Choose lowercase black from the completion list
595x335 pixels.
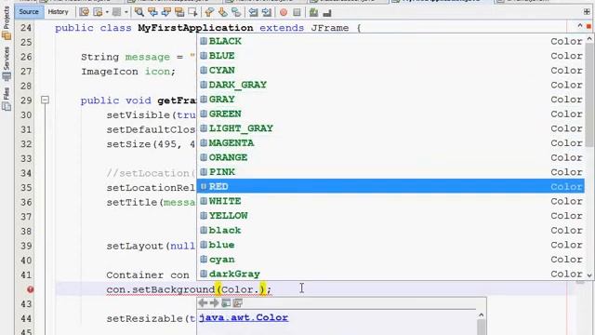pyautogui.click(x=390, y=230)
